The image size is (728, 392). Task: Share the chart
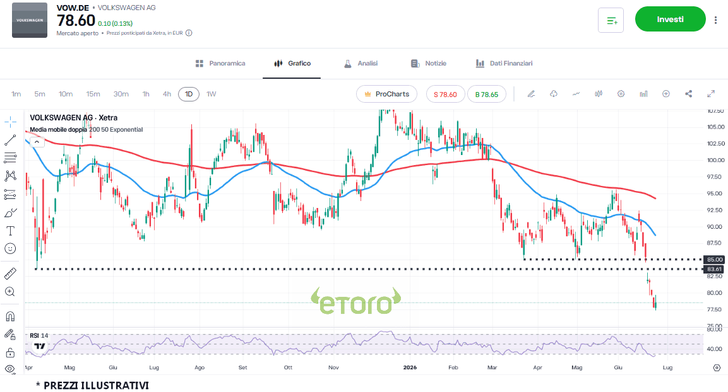(688, 94)
